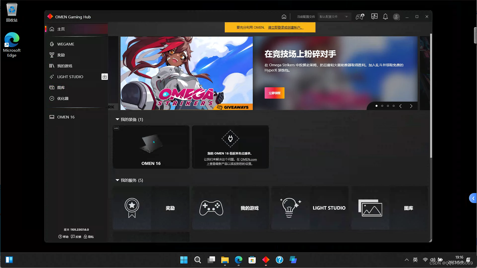477x268 pixels.
Task: Click the main content vertical scrollbar
Action: 431,96
